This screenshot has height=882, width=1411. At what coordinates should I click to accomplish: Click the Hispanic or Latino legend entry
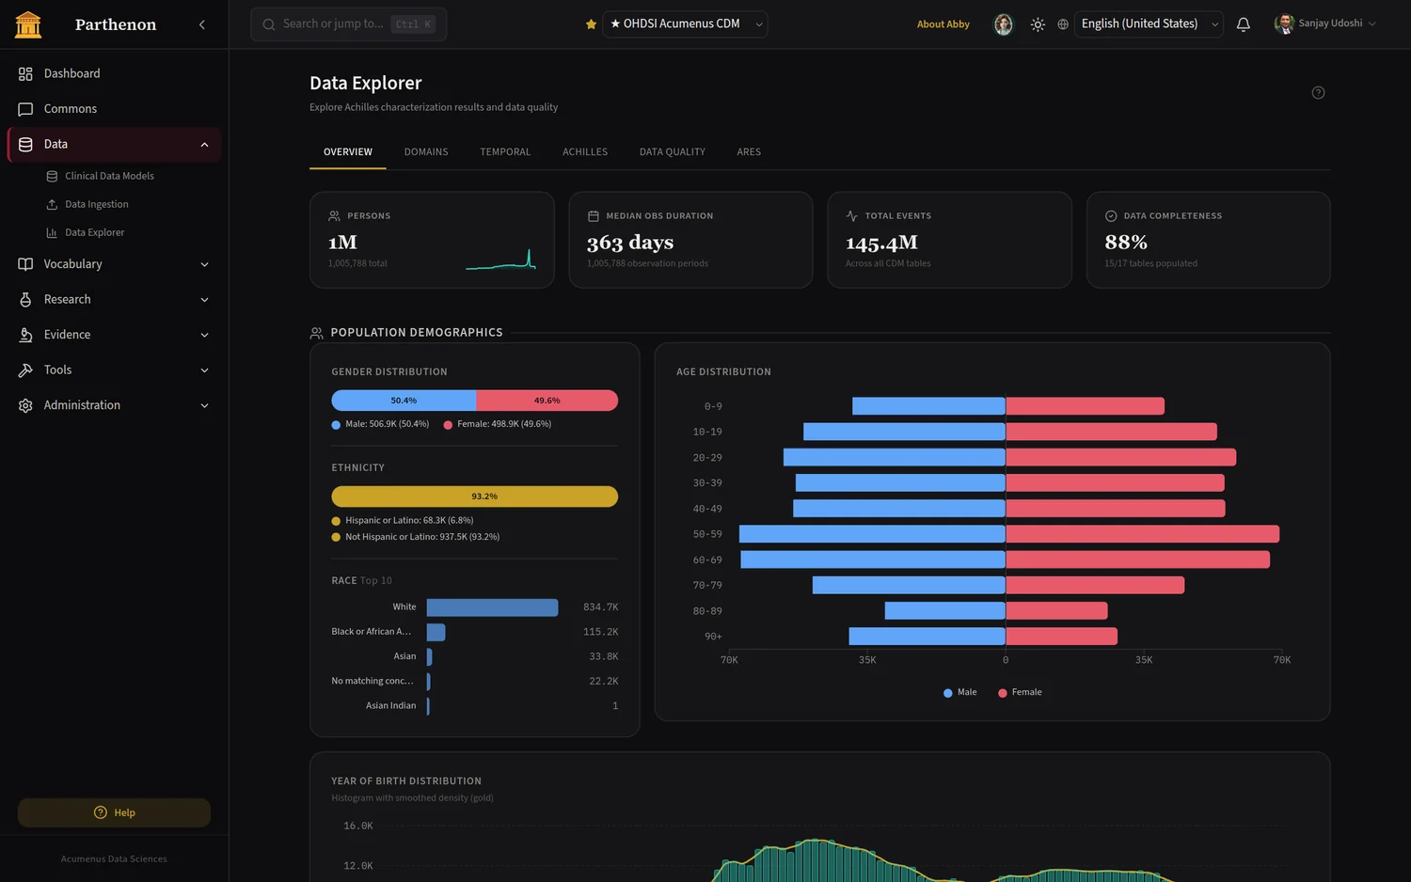403,521
